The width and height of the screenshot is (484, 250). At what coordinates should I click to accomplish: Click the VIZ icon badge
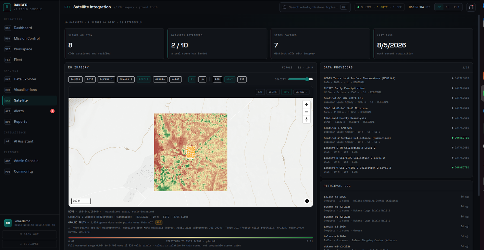(8, 49)
